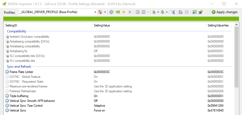Select the Frame Rate Limiter row label

(x=21, y=72)
